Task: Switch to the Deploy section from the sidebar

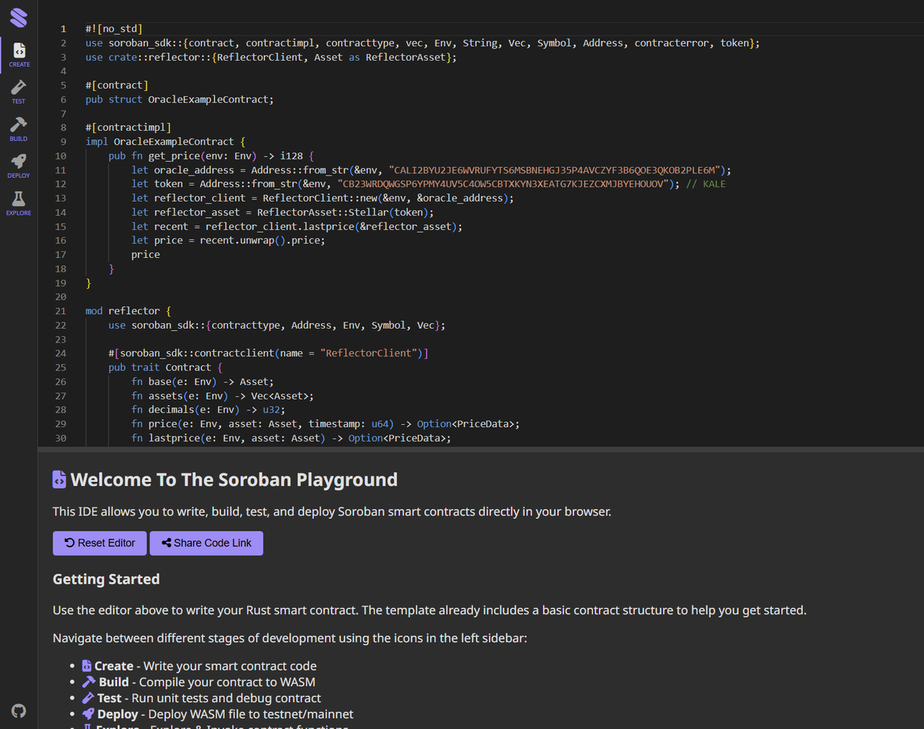Action: pyautogui.click(x=18, y=164)
